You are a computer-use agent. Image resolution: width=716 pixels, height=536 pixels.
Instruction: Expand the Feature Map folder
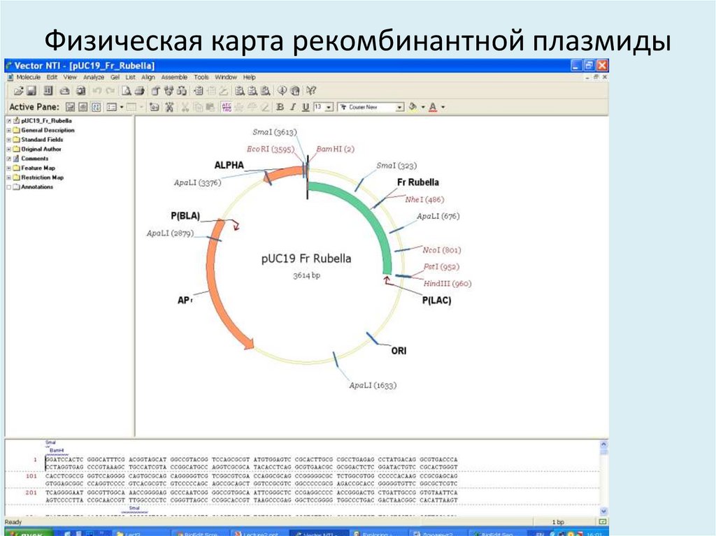pos(9,168)
